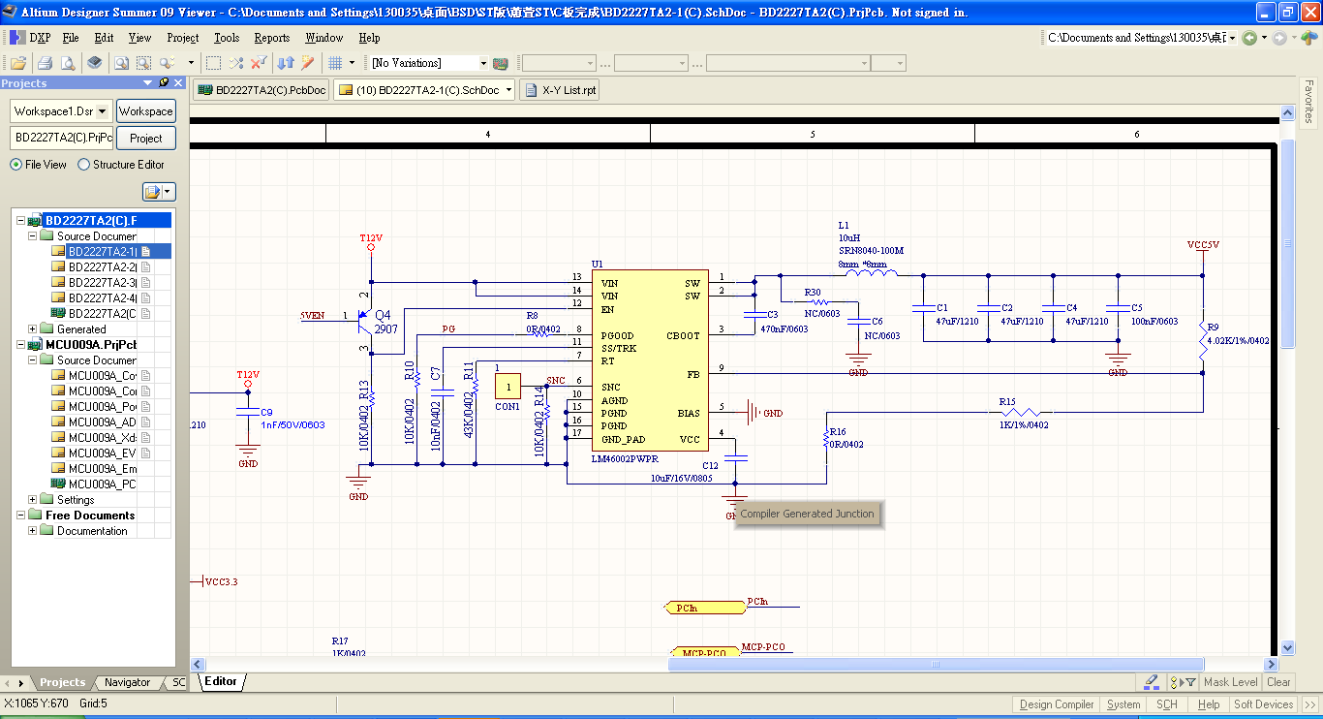Collapse the MCU009A.PrjPcb project node
This screenshot has height=719, width=1323.
coord(20,345)
